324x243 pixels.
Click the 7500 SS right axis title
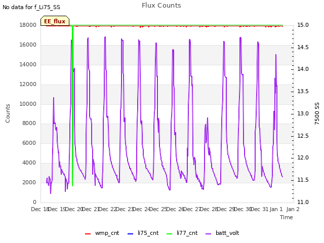[317, 113]
